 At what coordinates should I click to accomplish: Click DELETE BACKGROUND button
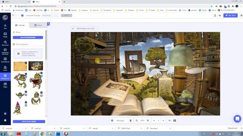click(28, 37)
